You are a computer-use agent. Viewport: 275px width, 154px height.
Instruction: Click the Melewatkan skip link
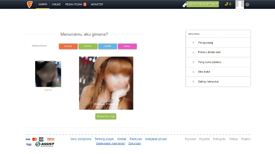(39, 46)
